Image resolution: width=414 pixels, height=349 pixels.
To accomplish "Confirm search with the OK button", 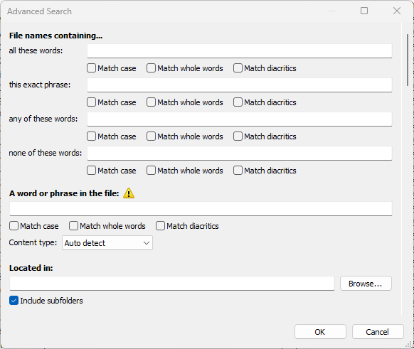I will (320, 332).
